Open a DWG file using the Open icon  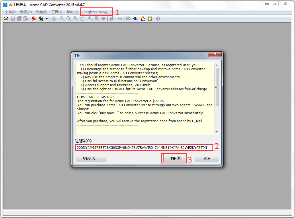coord(6,18)
